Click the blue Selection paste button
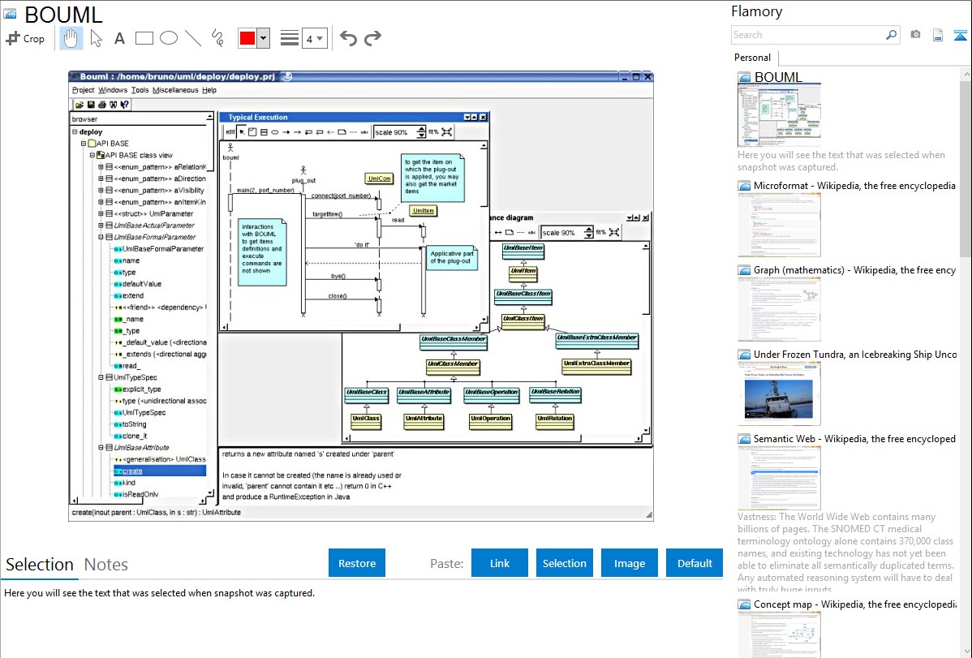Screen dimensions: 972x658 (x=564, y=563)
